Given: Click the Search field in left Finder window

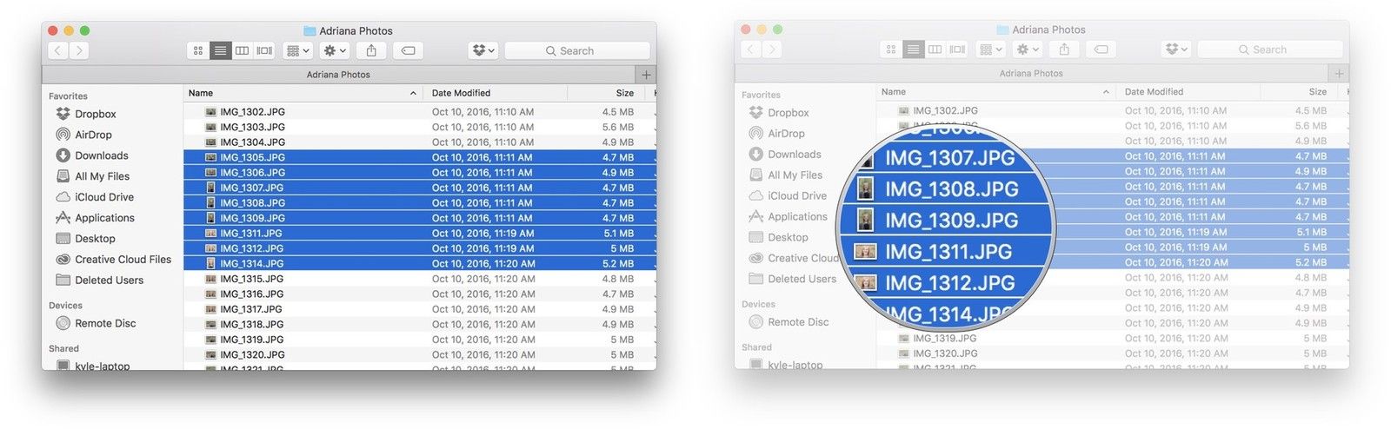Looking at the screenshot, I should (577, 51).
